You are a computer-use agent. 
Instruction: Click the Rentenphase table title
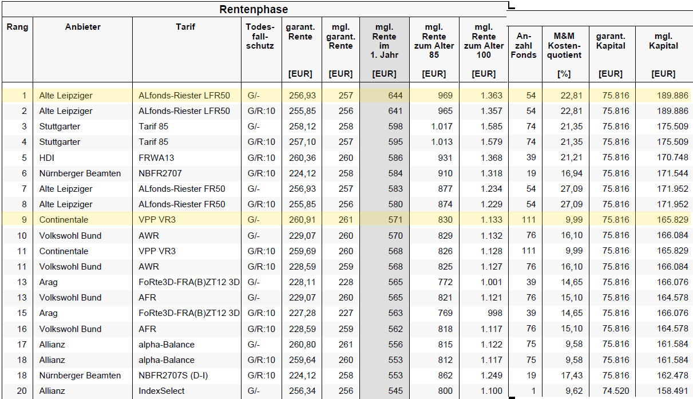[254, 9]
